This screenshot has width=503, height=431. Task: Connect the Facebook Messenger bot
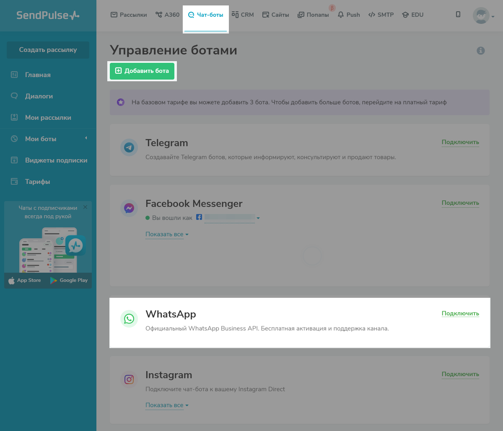point(460,203)
